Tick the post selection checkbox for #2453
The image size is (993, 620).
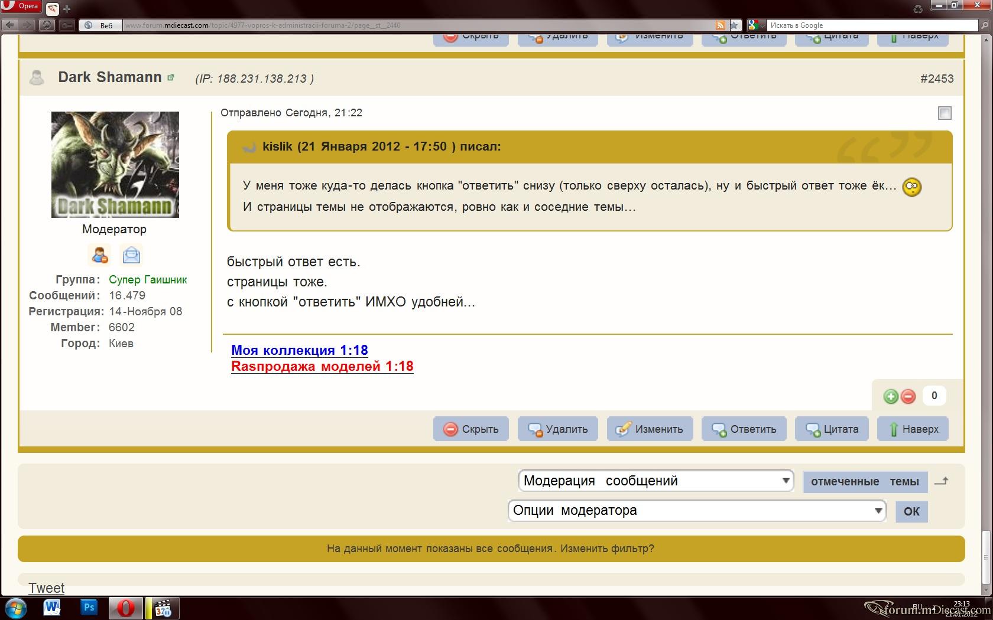(x=945, y=113)
